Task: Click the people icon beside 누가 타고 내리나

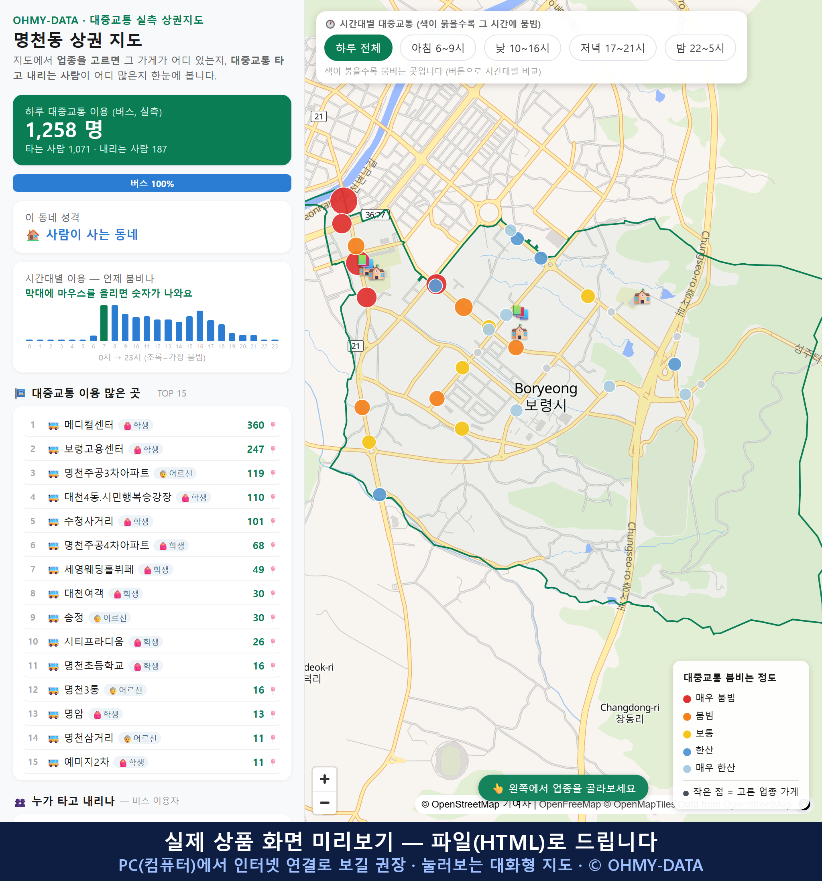Action: (x=20, y=801)
